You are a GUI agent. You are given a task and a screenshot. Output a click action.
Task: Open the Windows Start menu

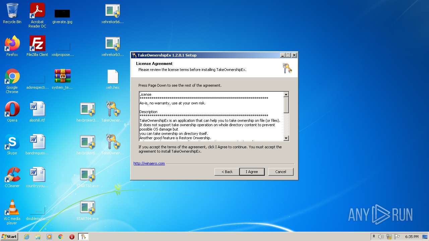pos(9,236)
